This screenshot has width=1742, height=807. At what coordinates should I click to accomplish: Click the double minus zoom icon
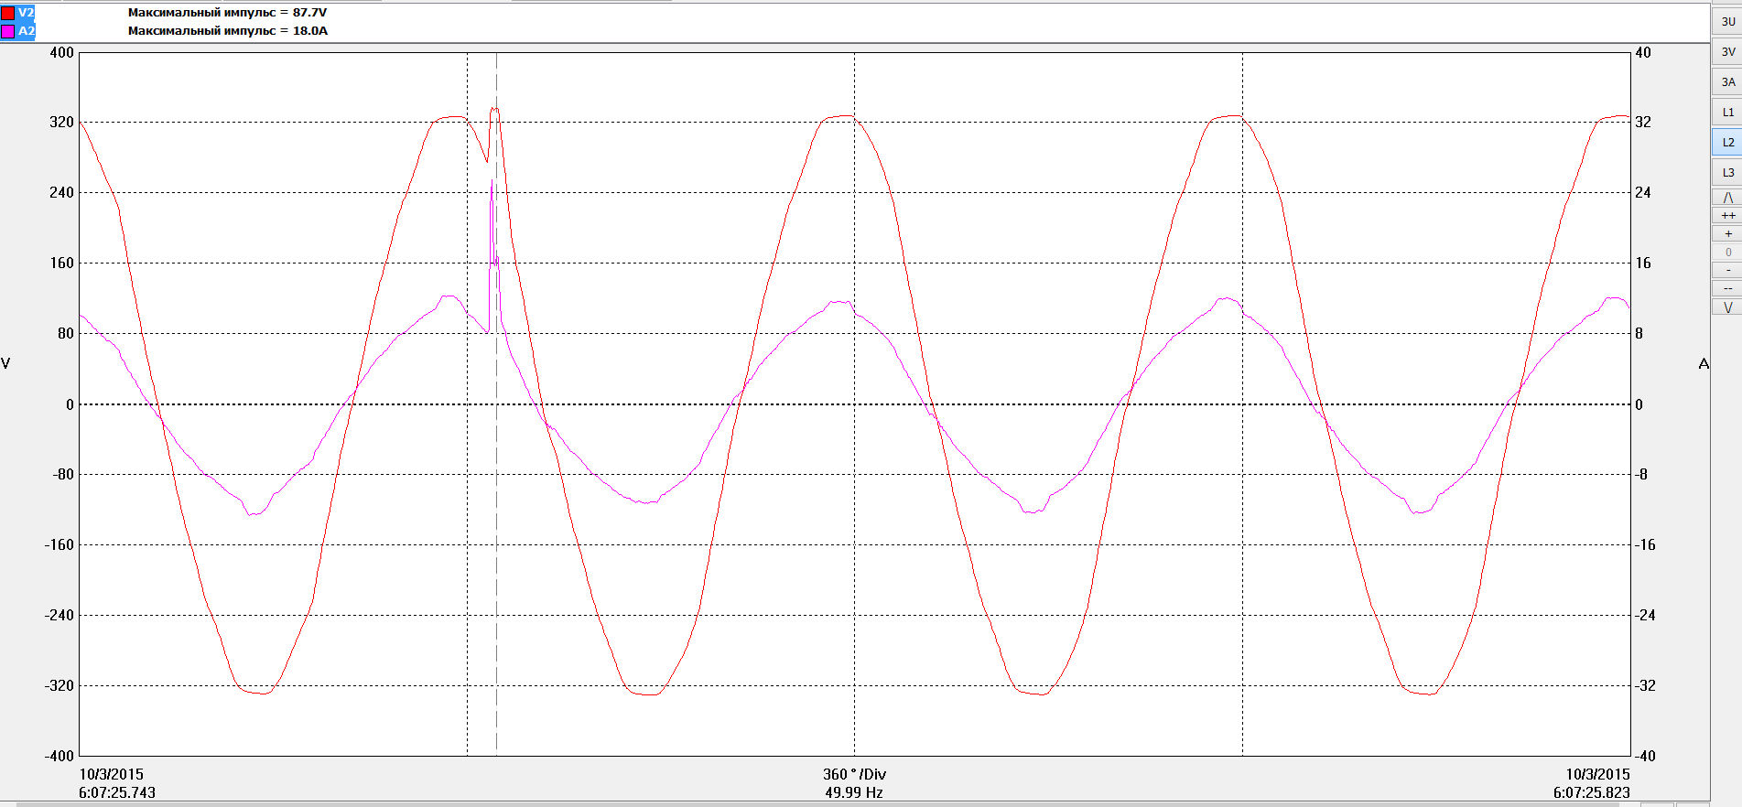(1727, 289)
